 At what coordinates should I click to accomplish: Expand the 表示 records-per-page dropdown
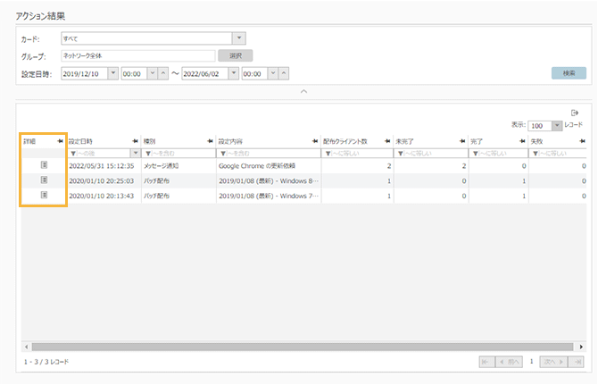pos(557,126)
